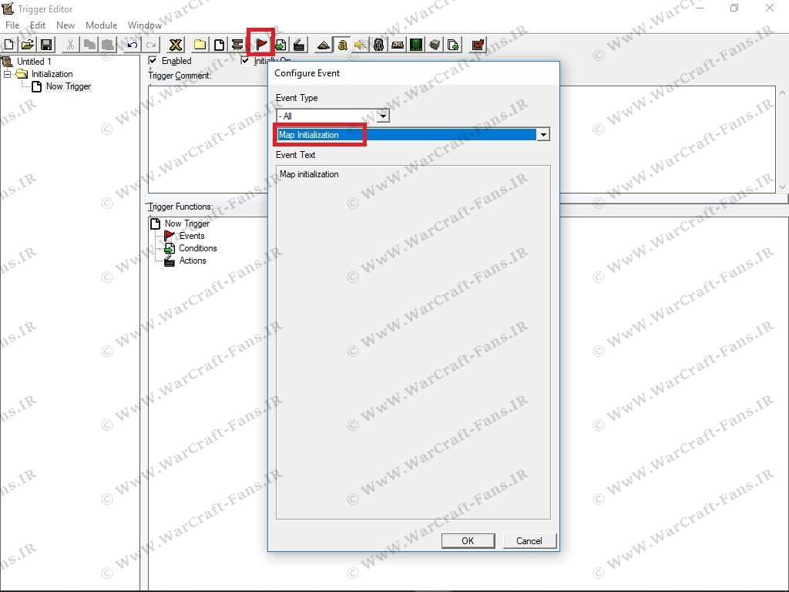Click the 'Trigger Functions:' label

tap(180, 207)
